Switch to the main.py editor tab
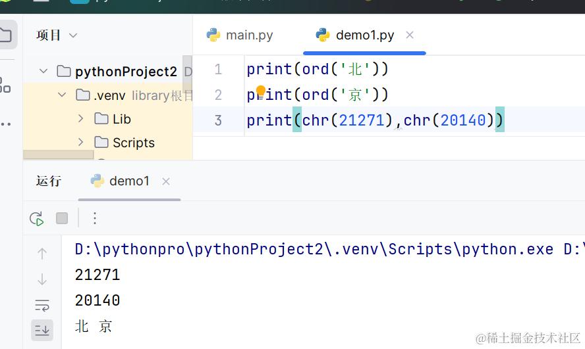The height and width of the screenshot is (349, 585). click(x=240, y=35)
